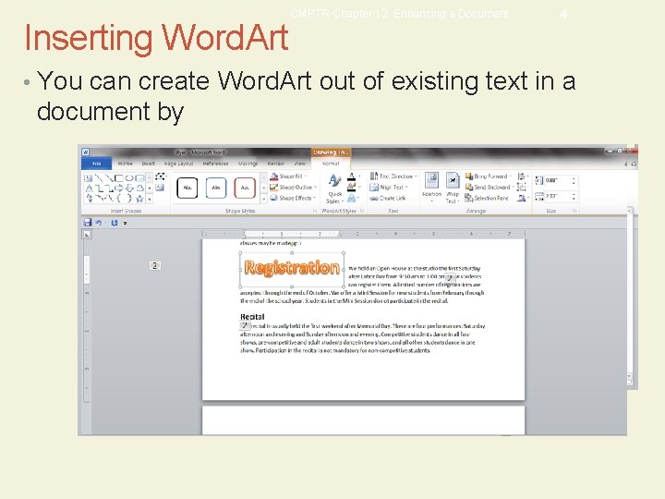Open Quick Styles WordArt gallery
Screen dimensions: 665x499
tap(333, 191)
